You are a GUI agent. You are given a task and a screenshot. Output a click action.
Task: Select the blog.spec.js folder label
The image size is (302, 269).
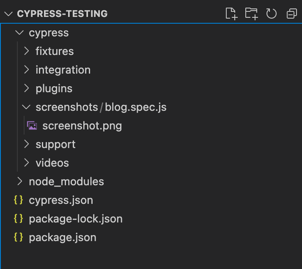coord(136,107)
